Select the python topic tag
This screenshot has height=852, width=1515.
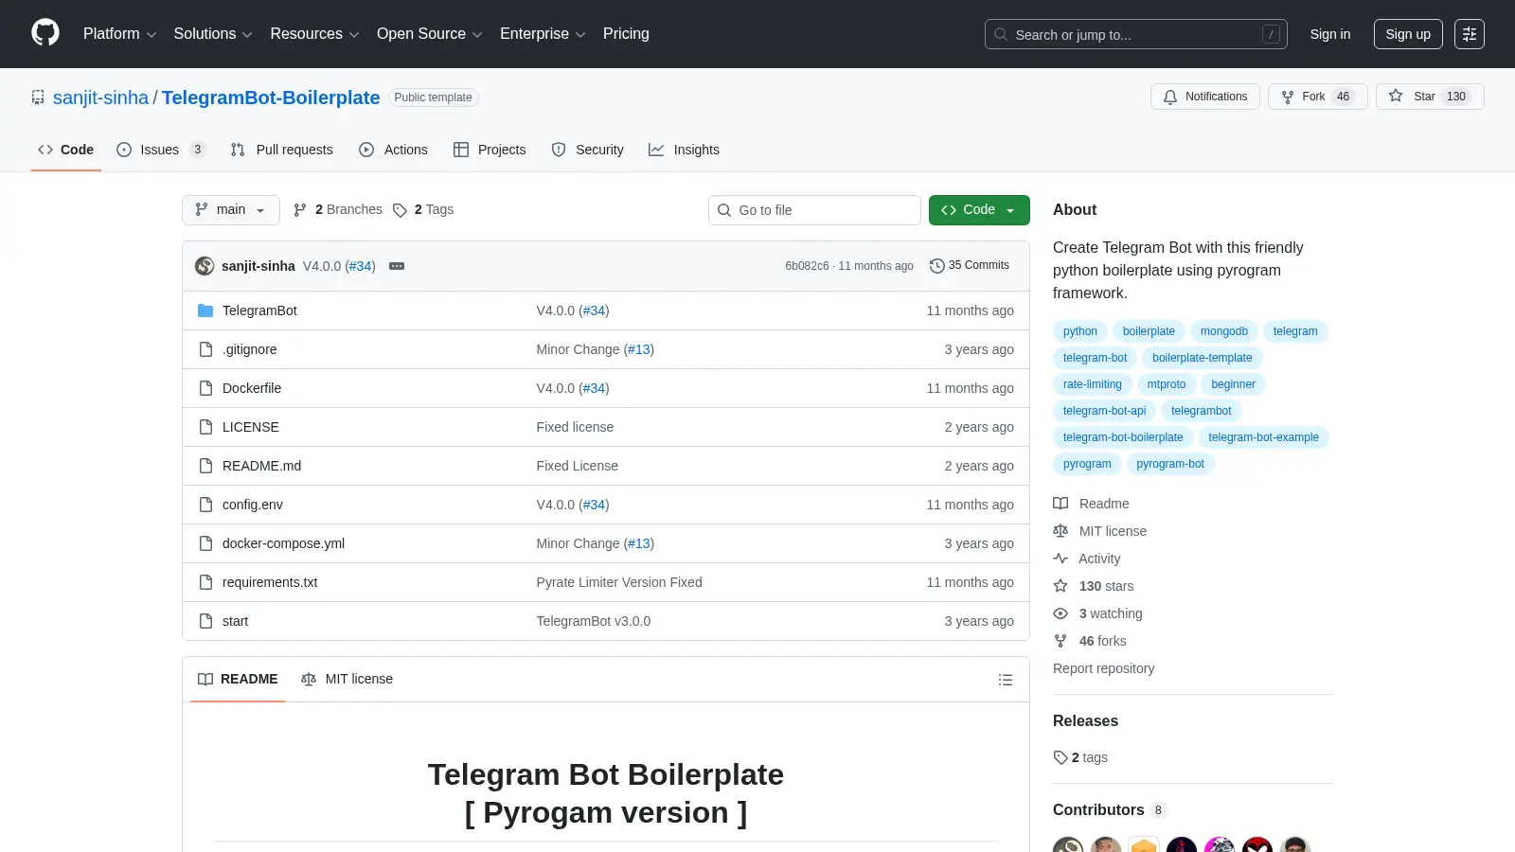1080,331
